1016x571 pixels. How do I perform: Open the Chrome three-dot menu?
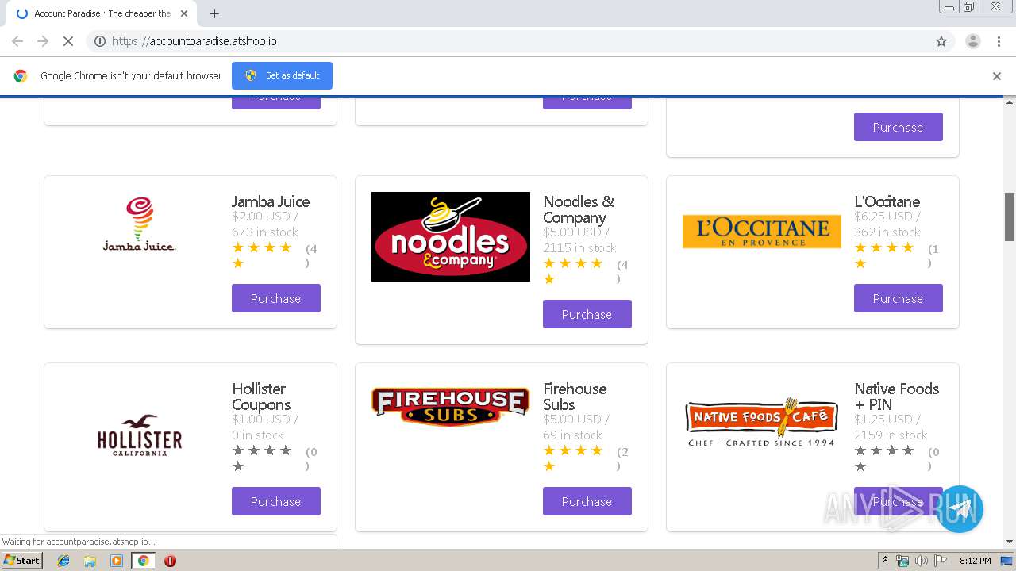point(999,41)
